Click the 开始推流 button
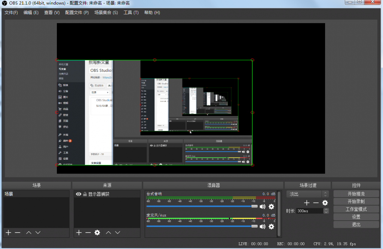 coord(356,194)
